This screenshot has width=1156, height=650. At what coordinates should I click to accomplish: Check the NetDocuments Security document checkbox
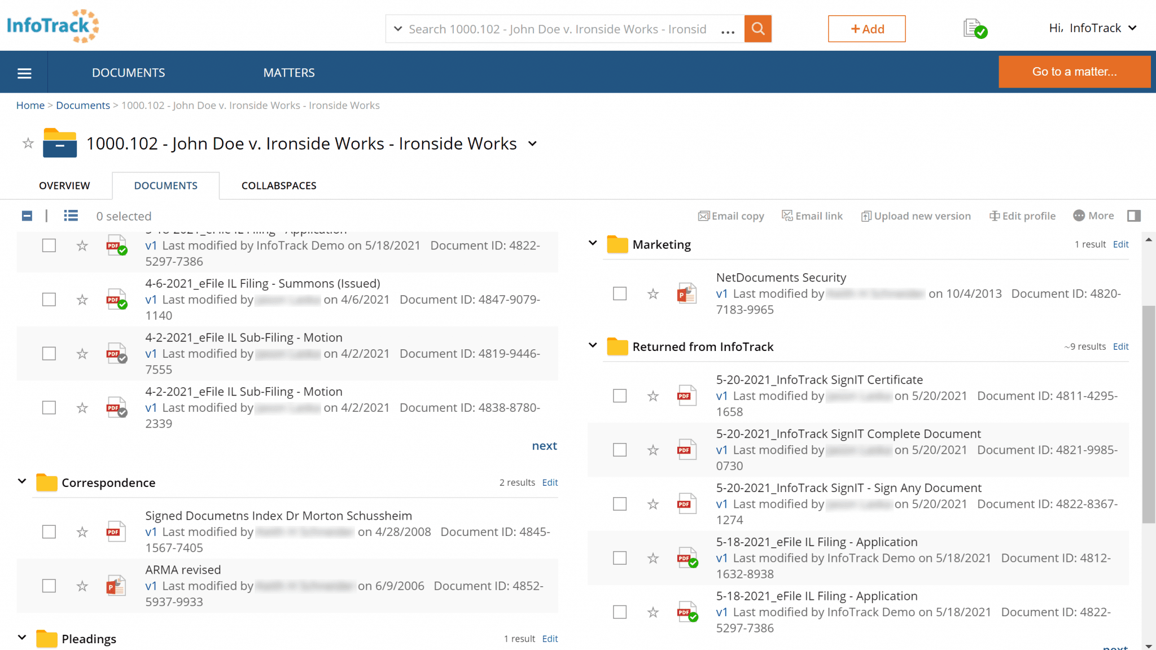[x=619, y=293]
